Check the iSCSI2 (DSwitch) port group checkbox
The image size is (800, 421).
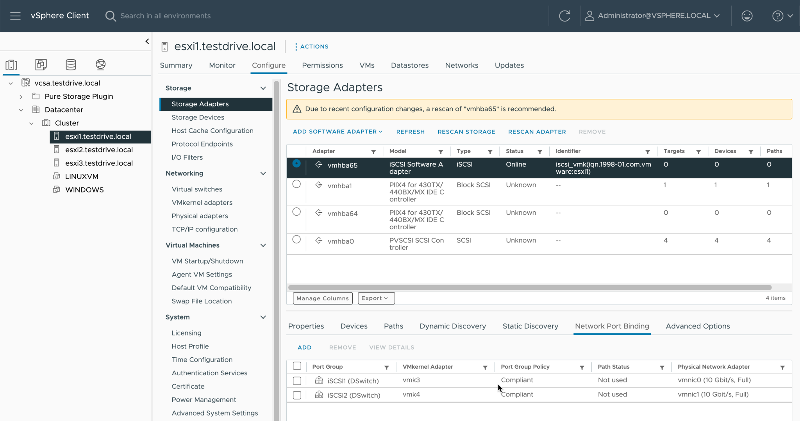tap(297, 395)
